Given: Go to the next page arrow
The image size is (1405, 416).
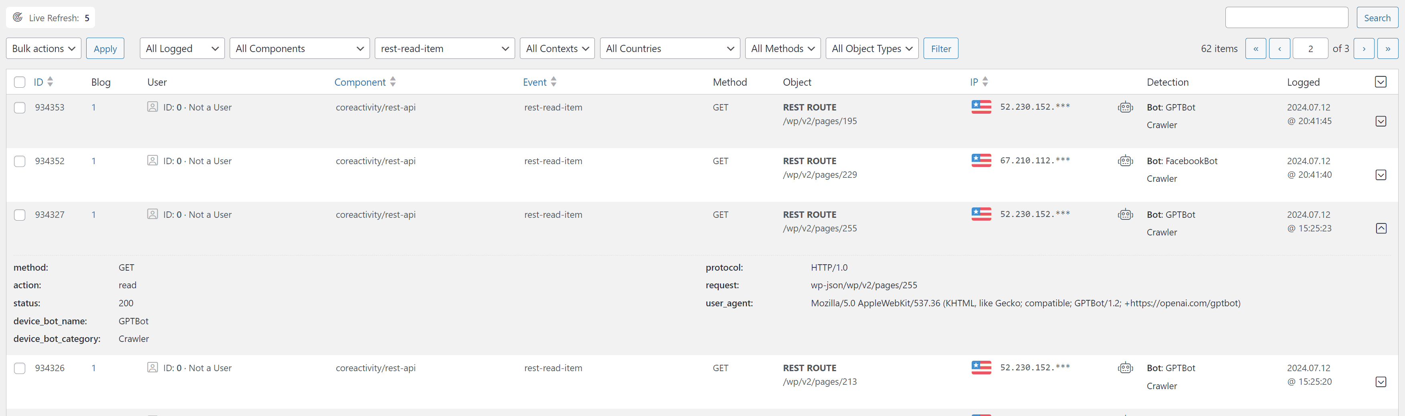Looking at the screenshot, I should 1364,48.
